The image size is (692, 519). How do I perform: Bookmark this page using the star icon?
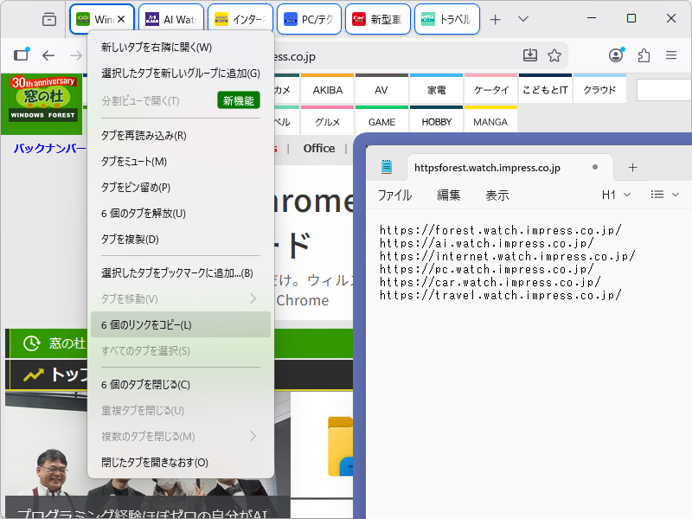pos(554,54)
